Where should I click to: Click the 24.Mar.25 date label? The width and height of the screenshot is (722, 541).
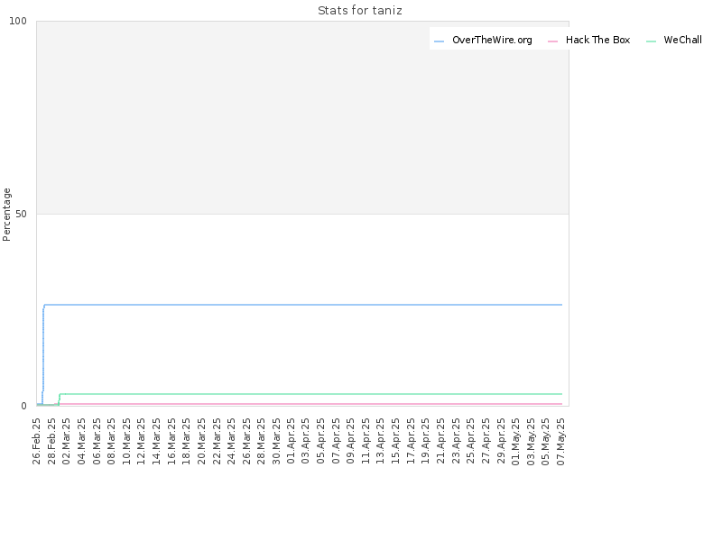click(231, 441)
